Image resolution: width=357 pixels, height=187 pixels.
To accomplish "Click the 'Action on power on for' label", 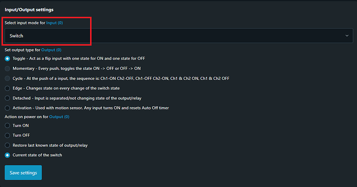I will [26, 117].
